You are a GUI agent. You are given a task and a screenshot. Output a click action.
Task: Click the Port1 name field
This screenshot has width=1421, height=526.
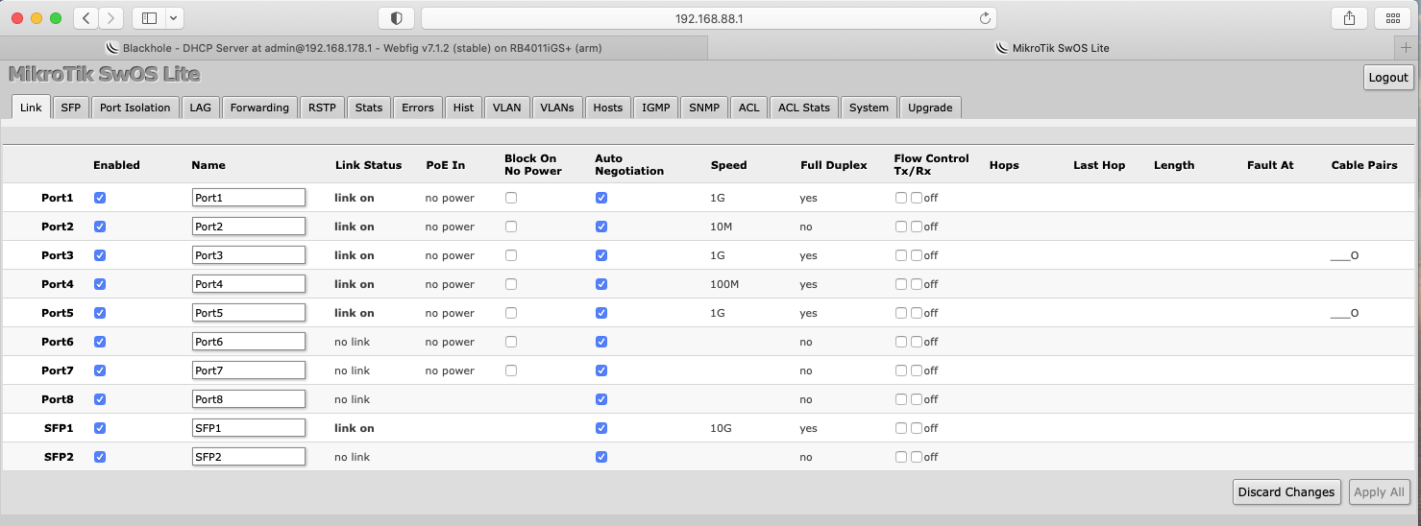249,198
